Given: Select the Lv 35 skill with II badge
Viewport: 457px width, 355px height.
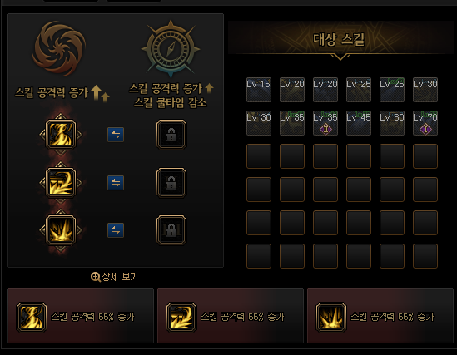Looking at the screenshot, I should pyautogui.click(x=325, y=123).
